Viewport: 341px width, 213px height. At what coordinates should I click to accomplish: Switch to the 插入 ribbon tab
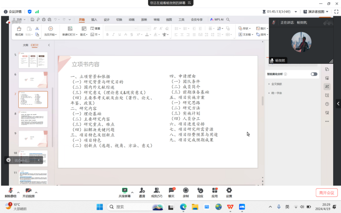(x=94, y=20)
